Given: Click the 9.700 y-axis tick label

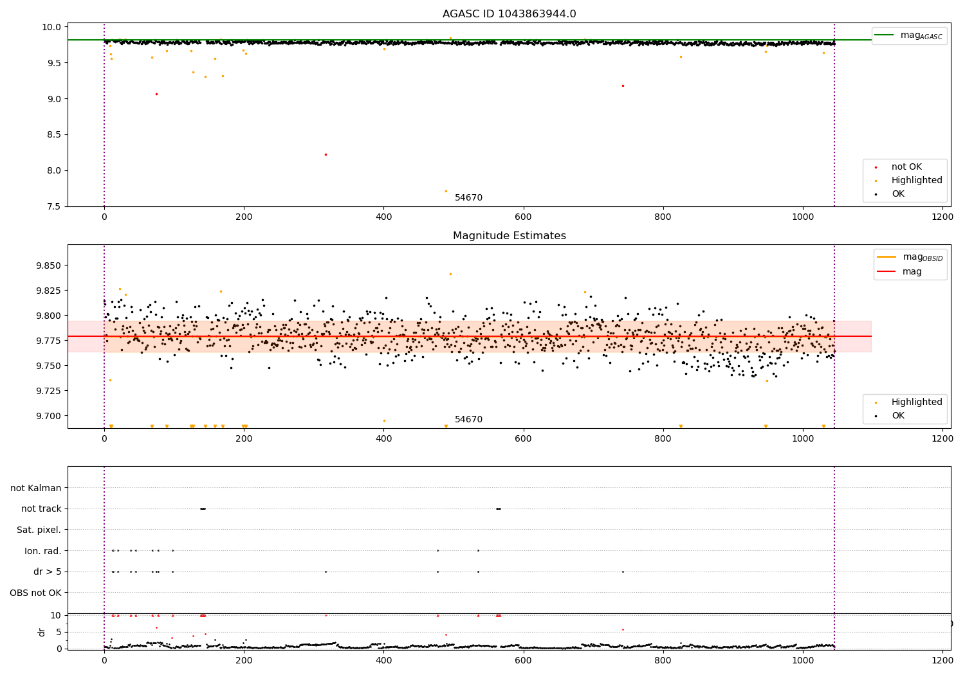Looking at the screenshot, I should tap(50, 416).
